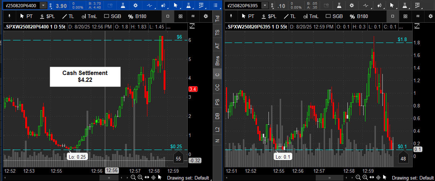Expand the symbol dropdown for 250820P6400
The height and width of the screenshot is (181, 435).
coord(43,5)
